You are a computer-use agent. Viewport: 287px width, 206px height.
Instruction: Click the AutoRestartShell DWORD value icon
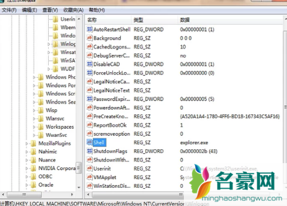point(89,29)
